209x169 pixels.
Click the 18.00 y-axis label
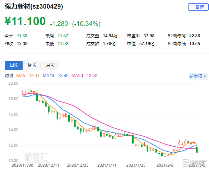(x=13, y=99)
